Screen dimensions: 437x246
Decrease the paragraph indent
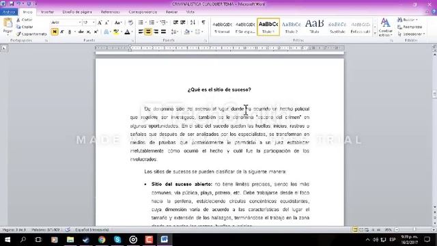coord(175,23)
